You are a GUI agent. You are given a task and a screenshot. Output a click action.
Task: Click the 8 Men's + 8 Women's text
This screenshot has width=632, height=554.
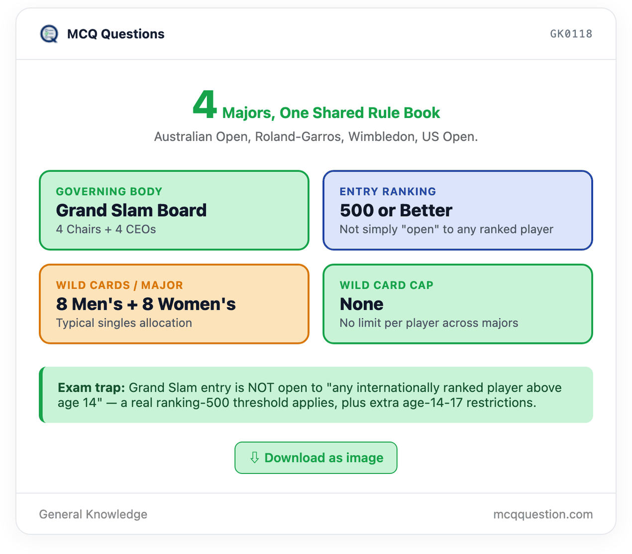[146, 304]
